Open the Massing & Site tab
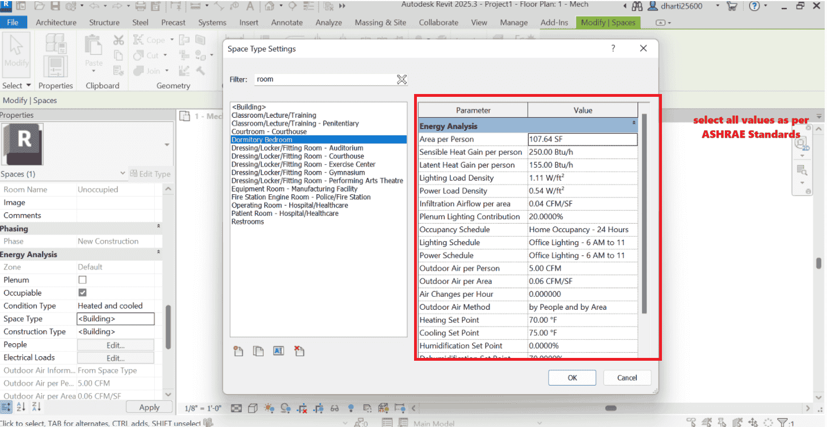This screenshot has width=827, height=427. (380, 23)
